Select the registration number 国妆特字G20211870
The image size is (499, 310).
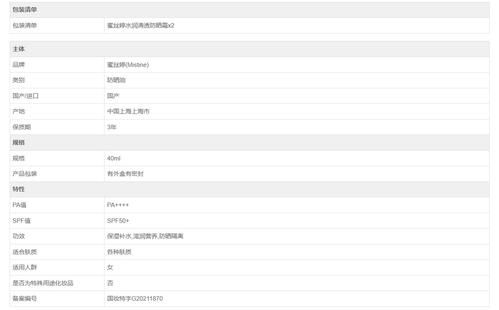(135, 299)
